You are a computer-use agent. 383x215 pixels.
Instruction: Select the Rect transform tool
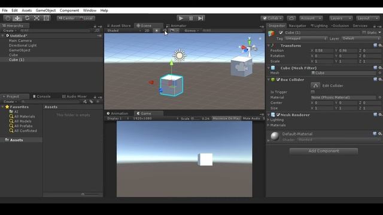(x=46, y=19)
